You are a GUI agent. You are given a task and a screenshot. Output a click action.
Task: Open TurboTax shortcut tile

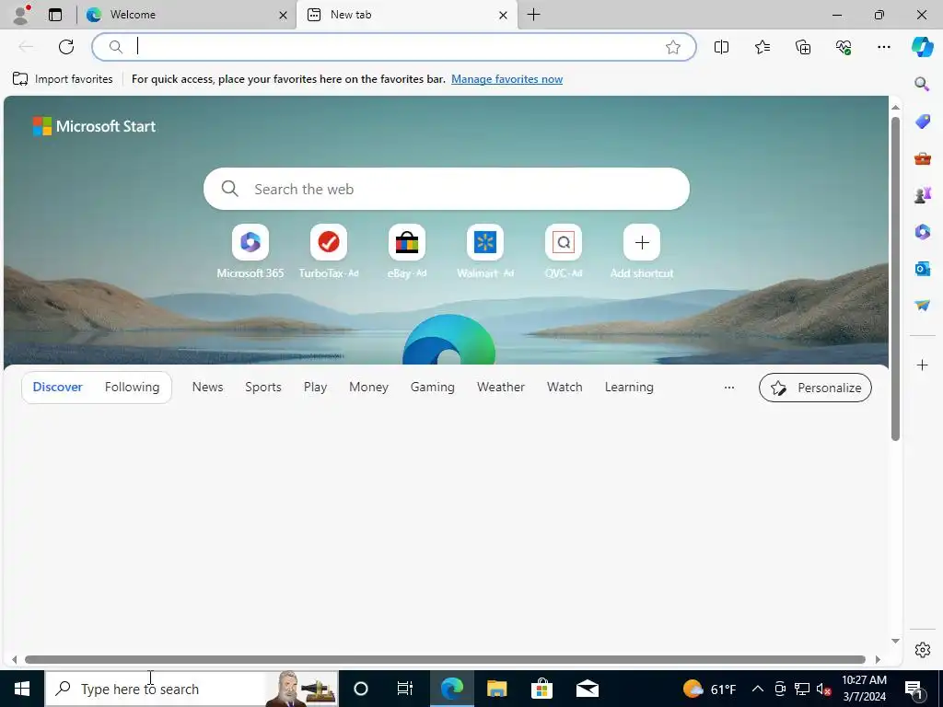tap(329, 242)
